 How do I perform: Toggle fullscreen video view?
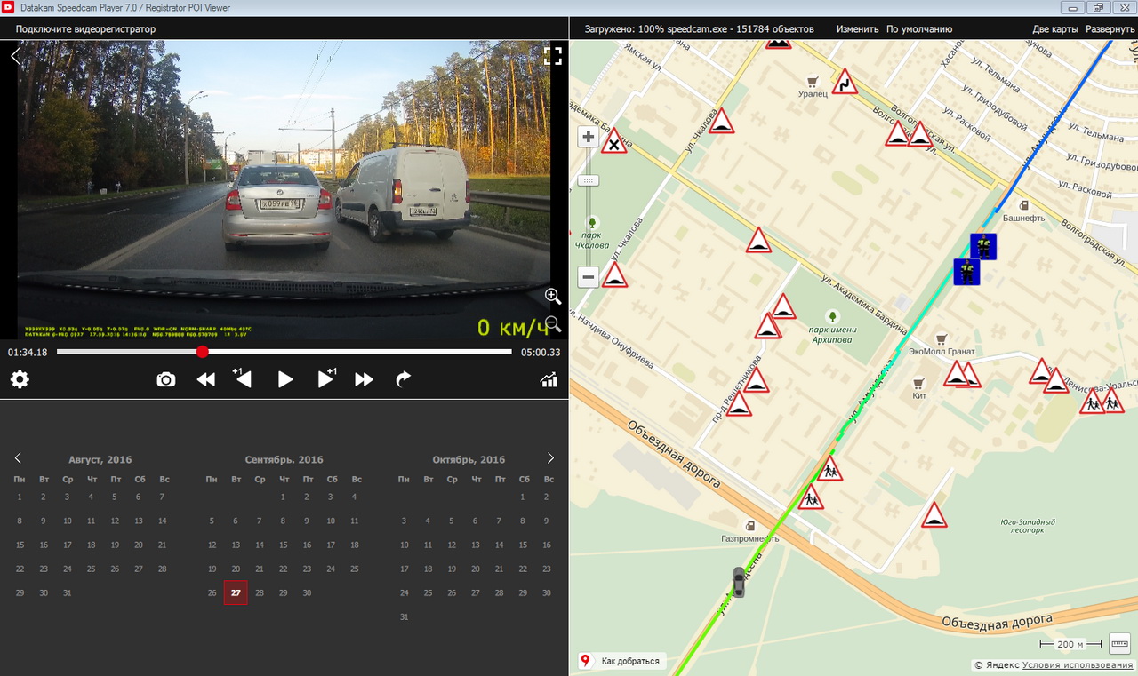pos(553,56)
